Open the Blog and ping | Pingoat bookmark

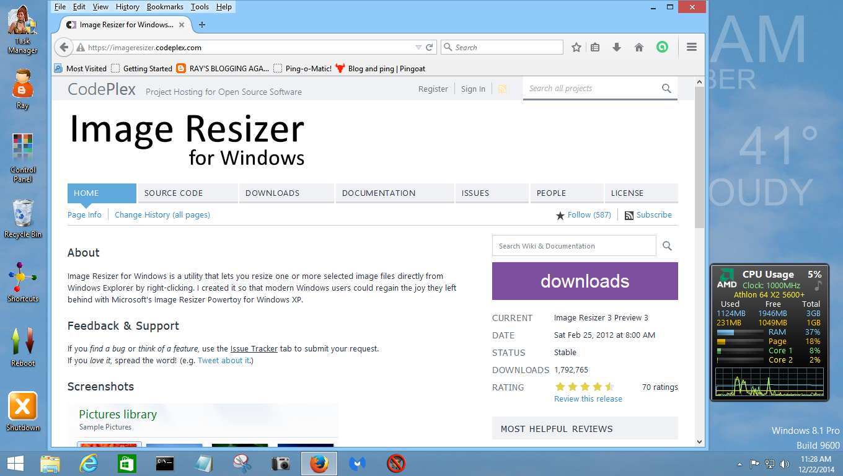pos(380,68)
